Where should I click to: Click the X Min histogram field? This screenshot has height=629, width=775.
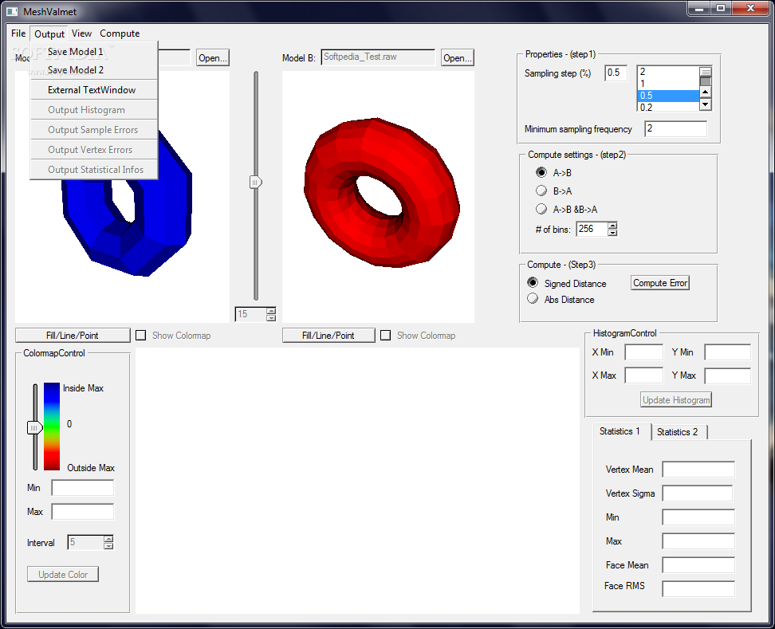(644, 352)
